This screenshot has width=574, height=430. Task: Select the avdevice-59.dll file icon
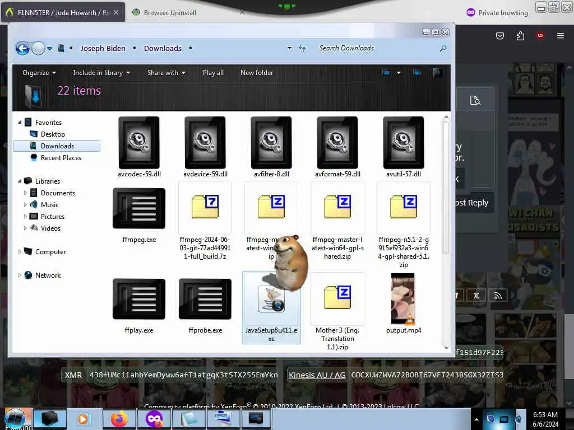tap(205, 143)
